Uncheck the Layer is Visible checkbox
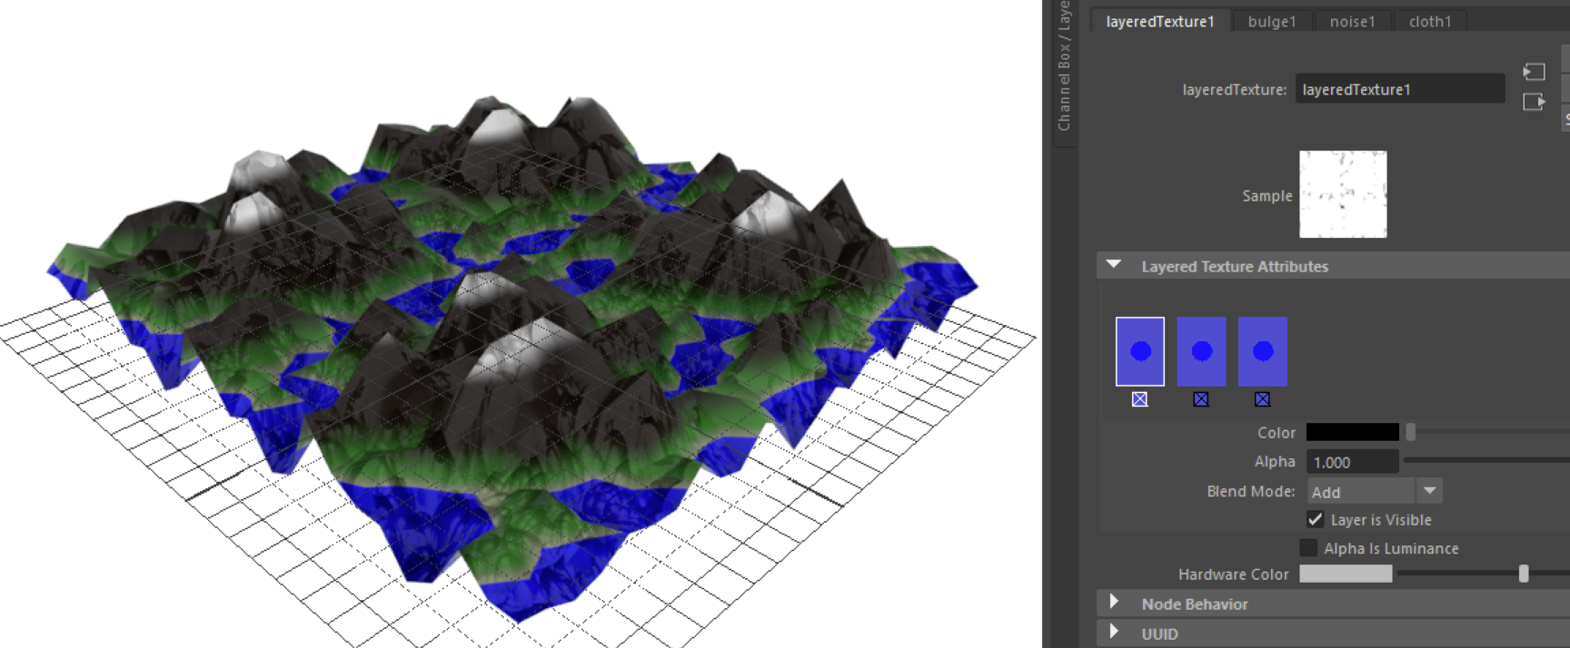Image resolution: width=1570 pixels, height=648 pixels. click(1316, 519)
